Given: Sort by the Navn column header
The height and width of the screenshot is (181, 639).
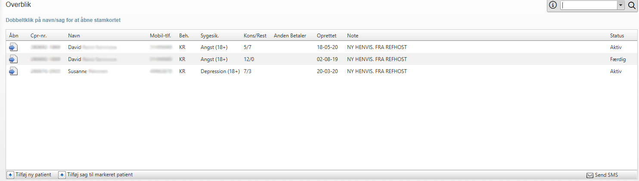Looking at the screenshot, I should pos(74,36).
